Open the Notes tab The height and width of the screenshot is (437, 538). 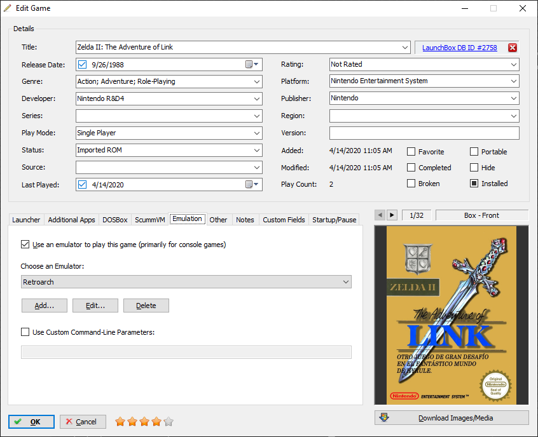click(x=245, y=220)
